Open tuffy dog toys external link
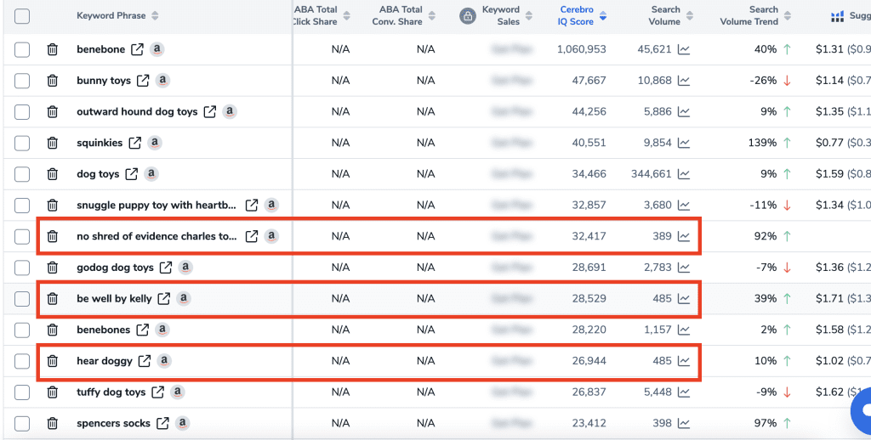 coord(158,392)
